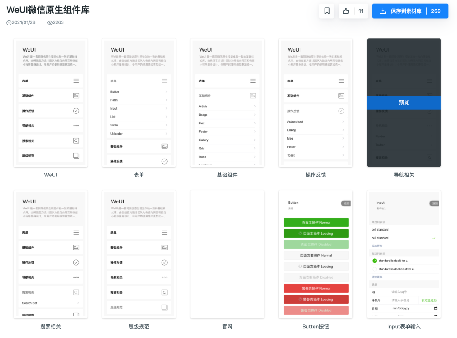Click three-dots icon in 搜索相关 card

76,278
